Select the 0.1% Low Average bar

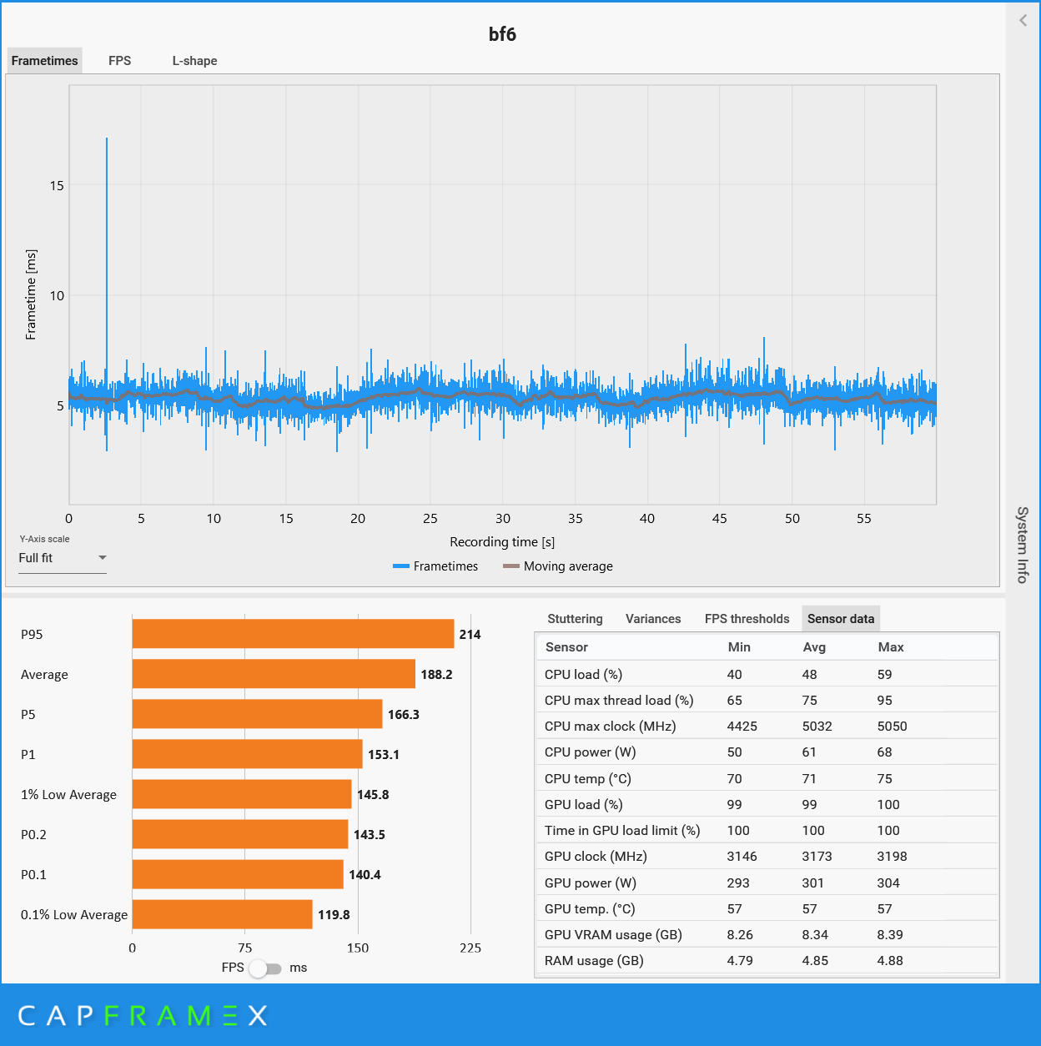click(222, 914)
